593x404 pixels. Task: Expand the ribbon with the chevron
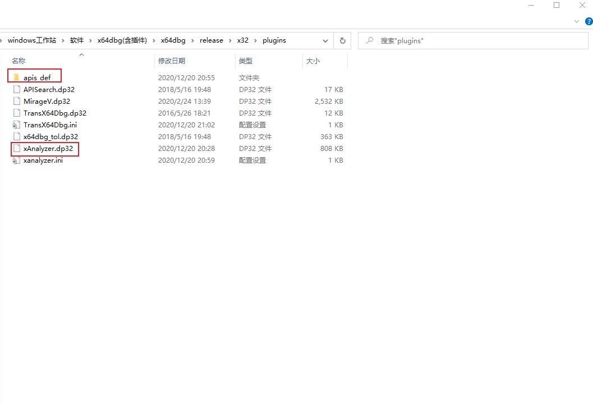point(576,21)
